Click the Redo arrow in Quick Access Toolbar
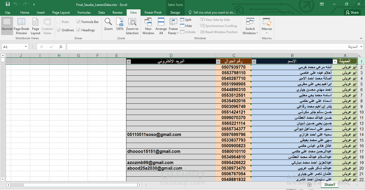This screenshot has width=365, height=190. [x=25, y=4]
